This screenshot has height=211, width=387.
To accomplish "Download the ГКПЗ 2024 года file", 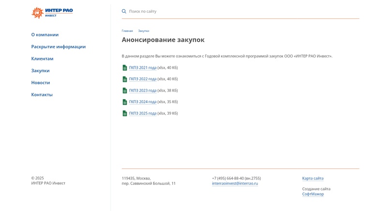I will point(143,102).
